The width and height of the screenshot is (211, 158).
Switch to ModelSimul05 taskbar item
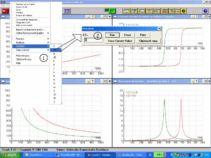(x=70, y=155)
